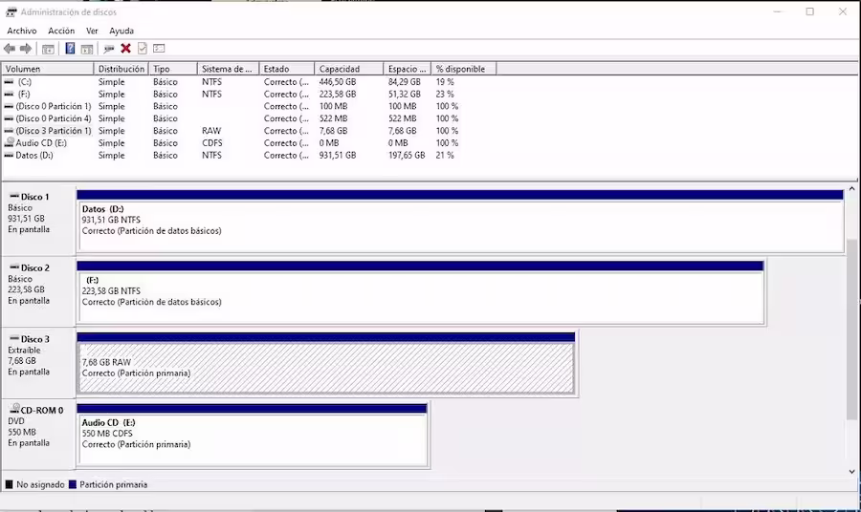The height and width of the screenshot is (512, 861).
Task: Click the scroll down arrow of disk pane
Action: click(851, 472)
